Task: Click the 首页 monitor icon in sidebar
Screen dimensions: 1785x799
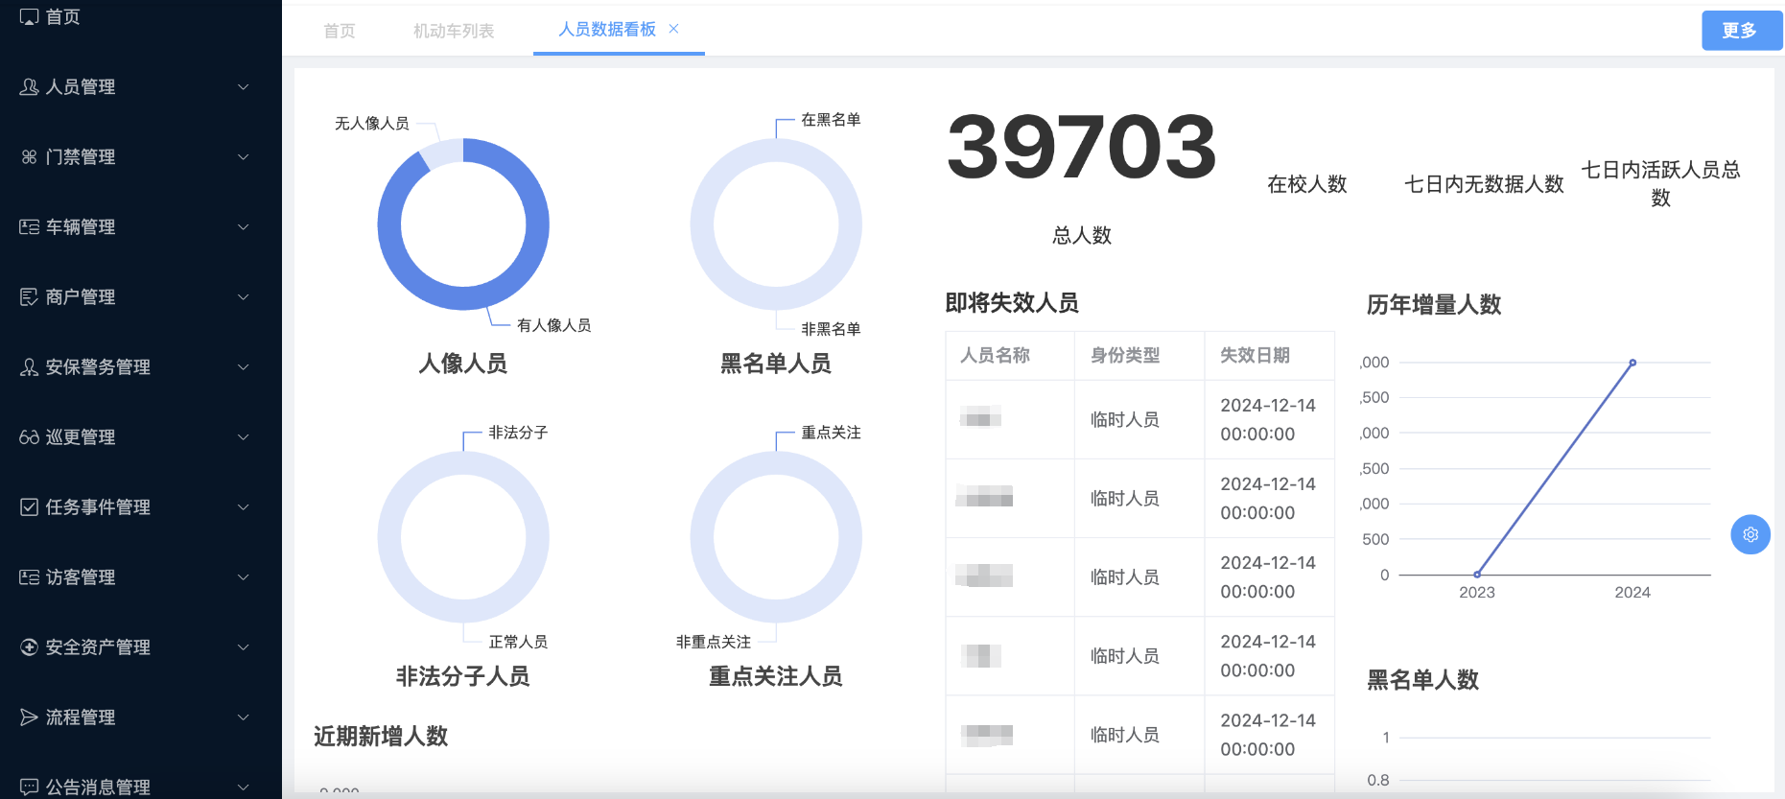Action: [x=29, y=17]
